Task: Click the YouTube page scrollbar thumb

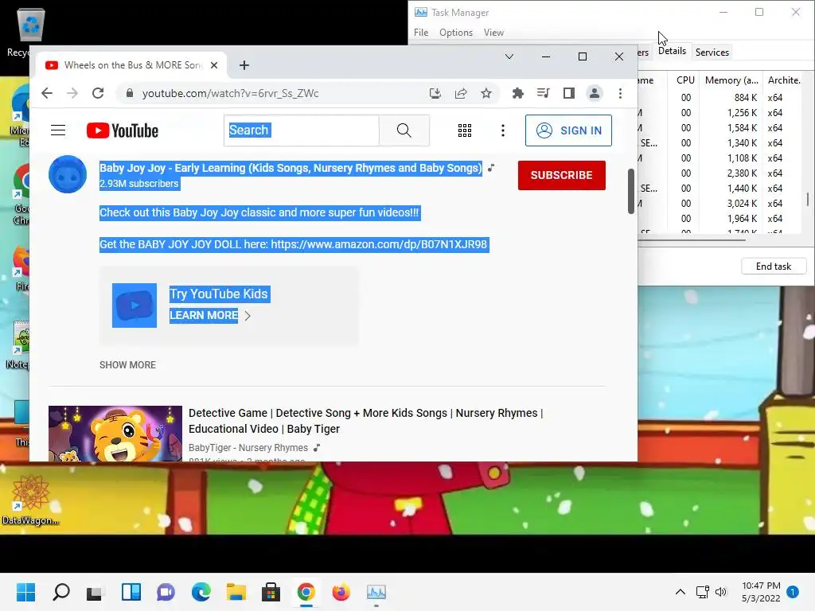Action: click(631, 191)
